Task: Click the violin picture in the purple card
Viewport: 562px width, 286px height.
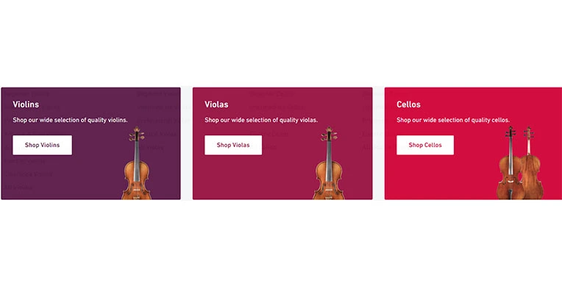Action: 136,162
